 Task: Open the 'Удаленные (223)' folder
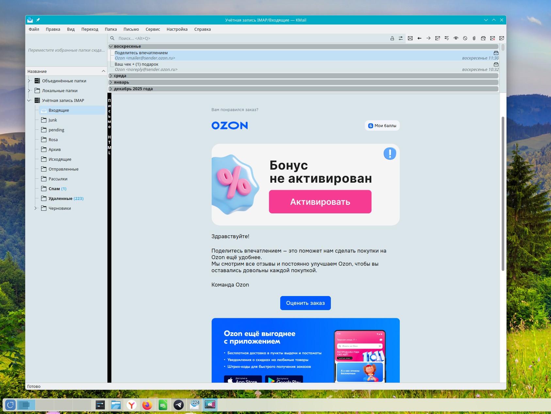[66, 198]
